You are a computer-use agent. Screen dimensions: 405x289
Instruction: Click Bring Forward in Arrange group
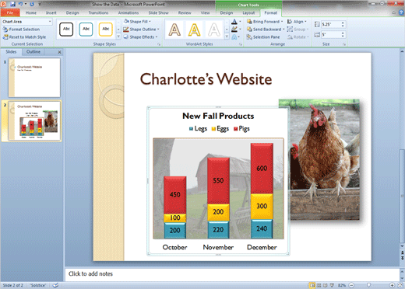coord(265,22)
